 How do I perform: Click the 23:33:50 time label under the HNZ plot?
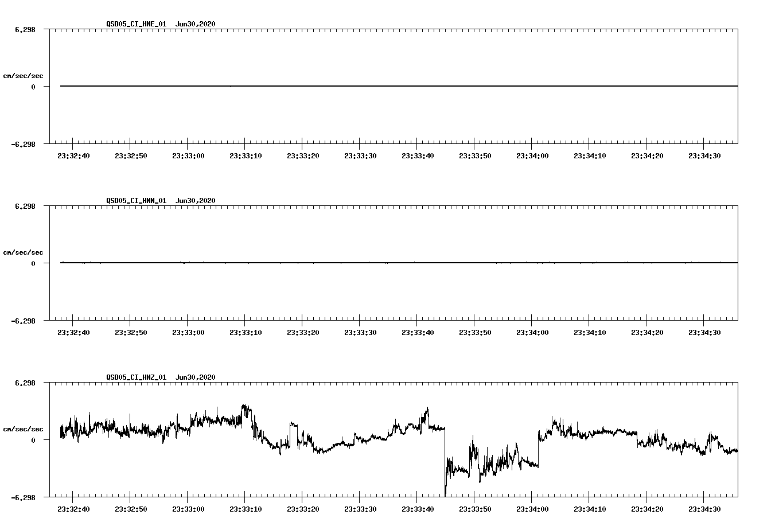pos(475,509)
